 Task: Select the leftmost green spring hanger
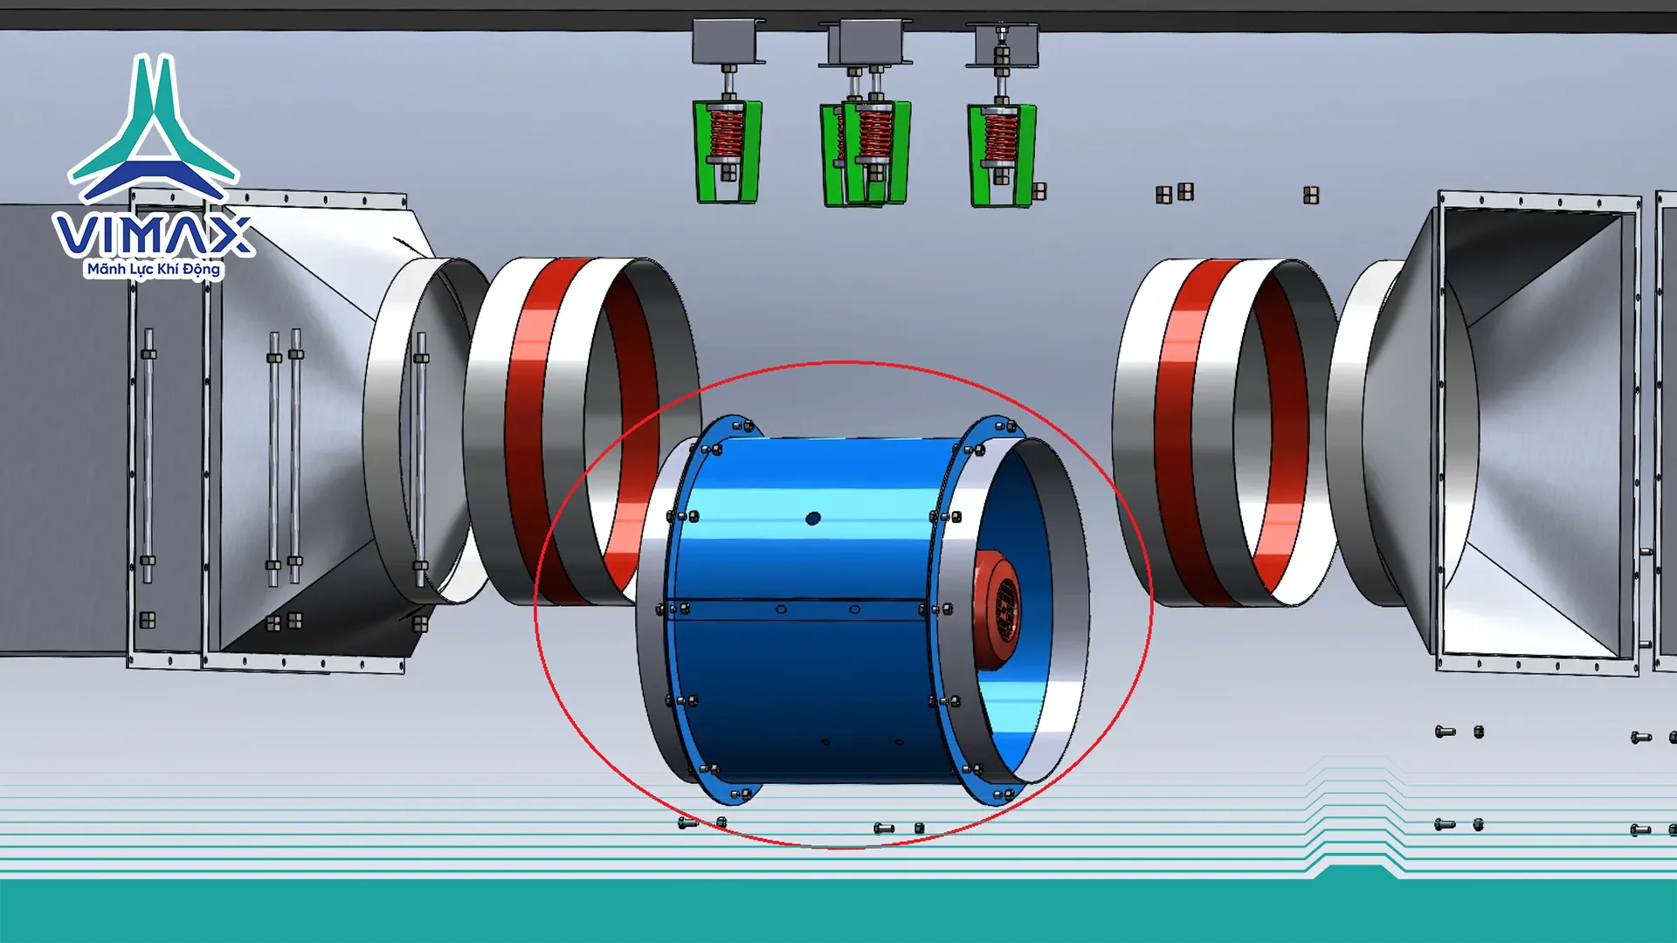pos(727,152)
